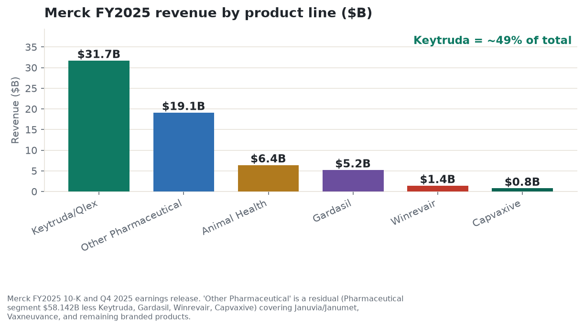Click the Winrevair axis label
The image size is (584, 329).
pos(413,212)
